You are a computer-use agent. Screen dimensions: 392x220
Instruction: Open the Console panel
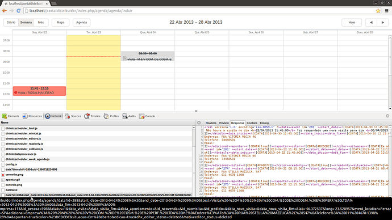pyautogui.click(x=147, y=116)
